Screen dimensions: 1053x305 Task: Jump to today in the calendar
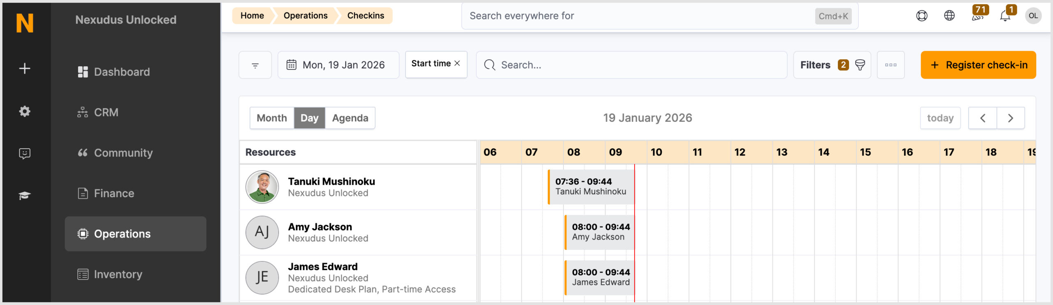[940, 118]
